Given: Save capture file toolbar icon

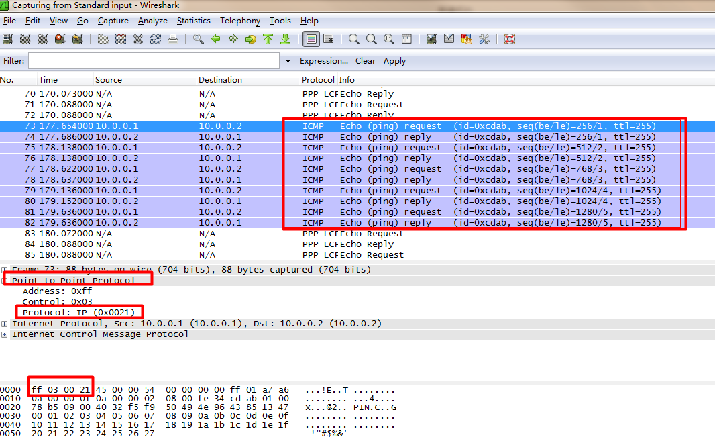Looking at the screenshot, I should tap(120, 39).
